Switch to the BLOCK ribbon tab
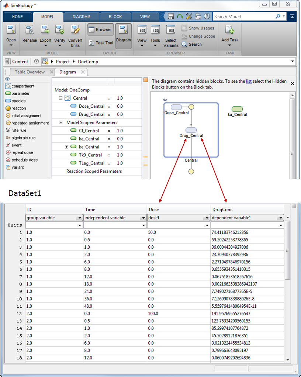The height and width of the screenshot is (377, 301). 115,17
